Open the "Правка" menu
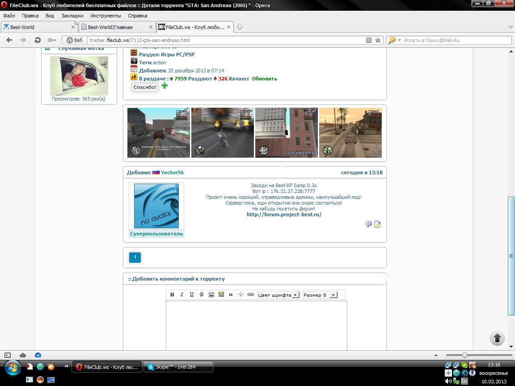515x386 pixels. 30,16
